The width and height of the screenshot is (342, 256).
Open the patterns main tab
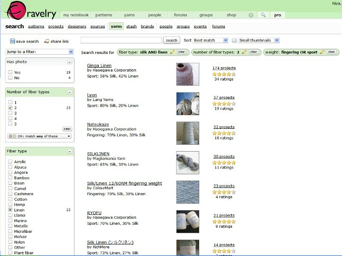click(x=103, y=15)
